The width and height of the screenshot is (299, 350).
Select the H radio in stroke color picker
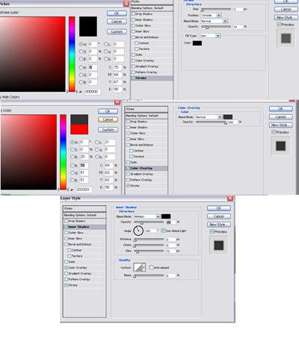(81, 44)
